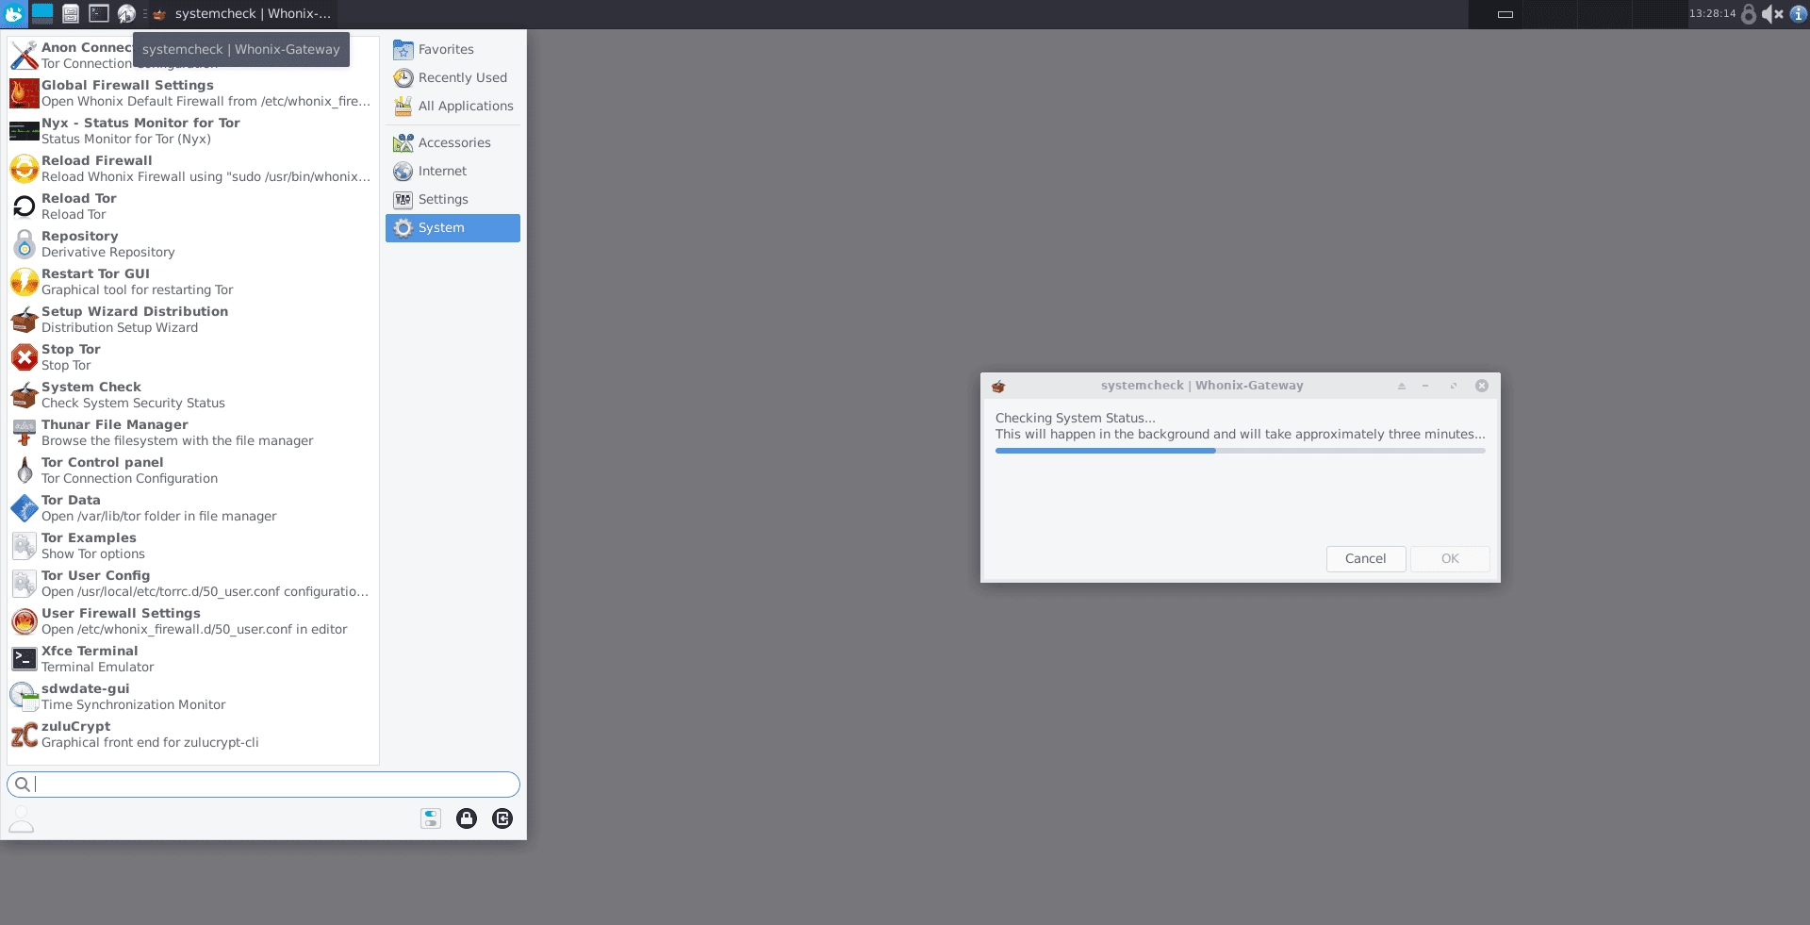Launch Xfce Terminal from the menu
This screenshot has width=1810, height=925.
(192, 659)
